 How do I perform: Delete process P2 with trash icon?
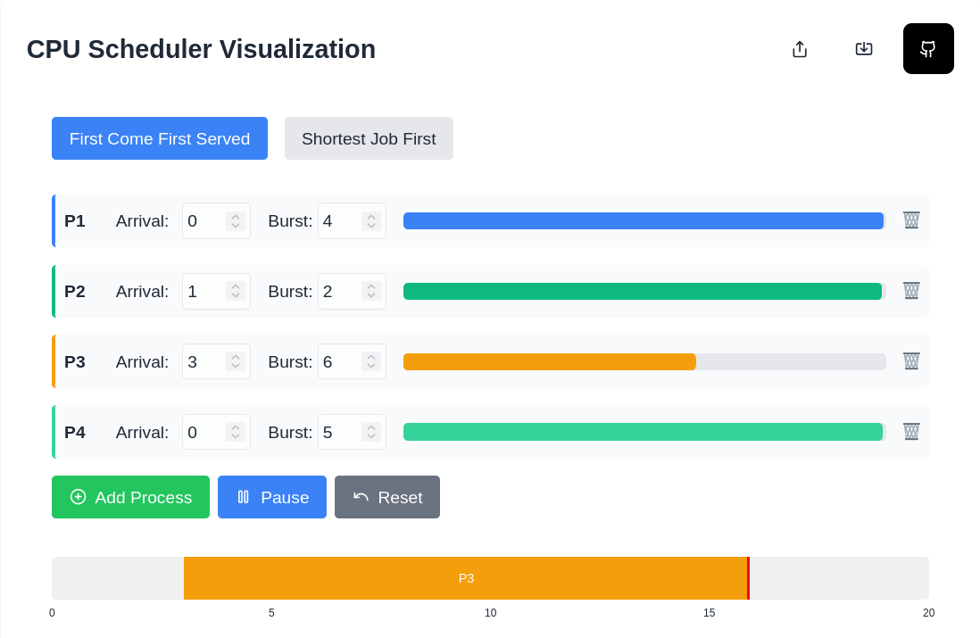point(911,291)
